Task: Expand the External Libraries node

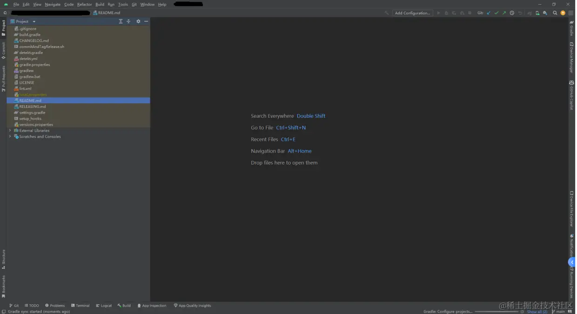Action: click(10, 131)
